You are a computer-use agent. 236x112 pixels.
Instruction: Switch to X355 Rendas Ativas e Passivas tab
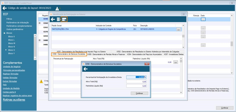[106, 55]
